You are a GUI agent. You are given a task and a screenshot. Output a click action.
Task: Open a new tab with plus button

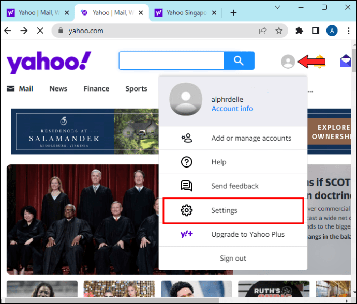tap(233, 13)
